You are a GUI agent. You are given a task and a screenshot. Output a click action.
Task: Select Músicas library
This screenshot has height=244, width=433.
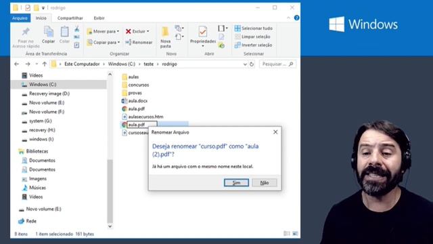(37, 188)
